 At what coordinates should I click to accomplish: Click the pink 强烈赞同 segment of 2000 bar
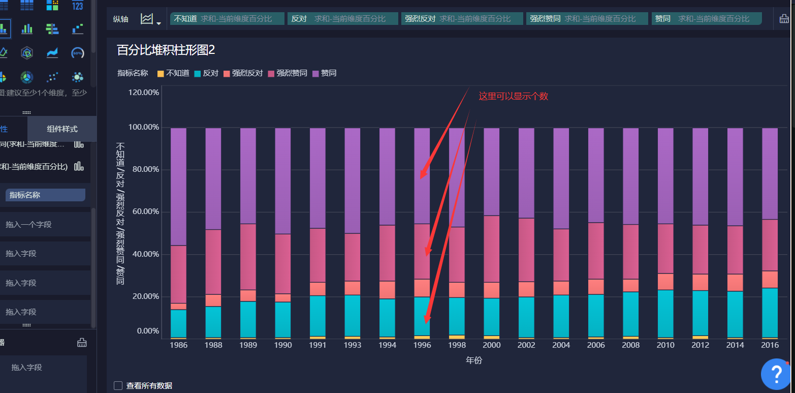492,249
